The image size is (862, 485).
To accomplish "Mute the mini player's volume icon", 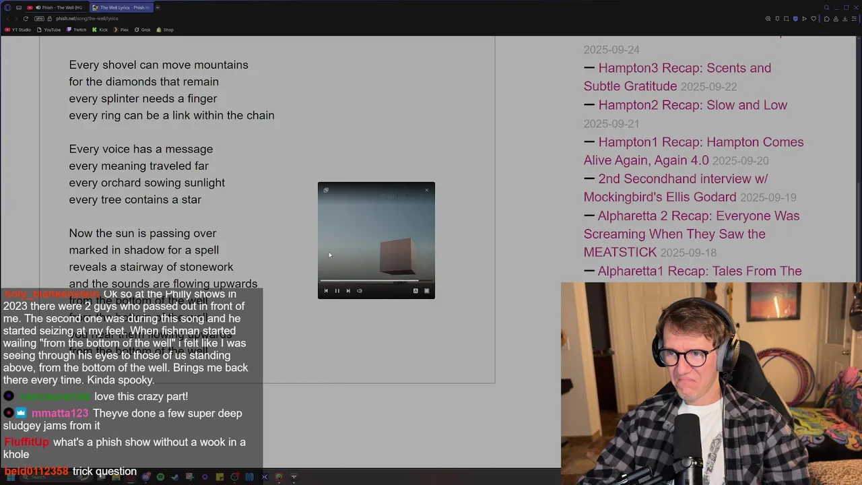I will (359, 291).
